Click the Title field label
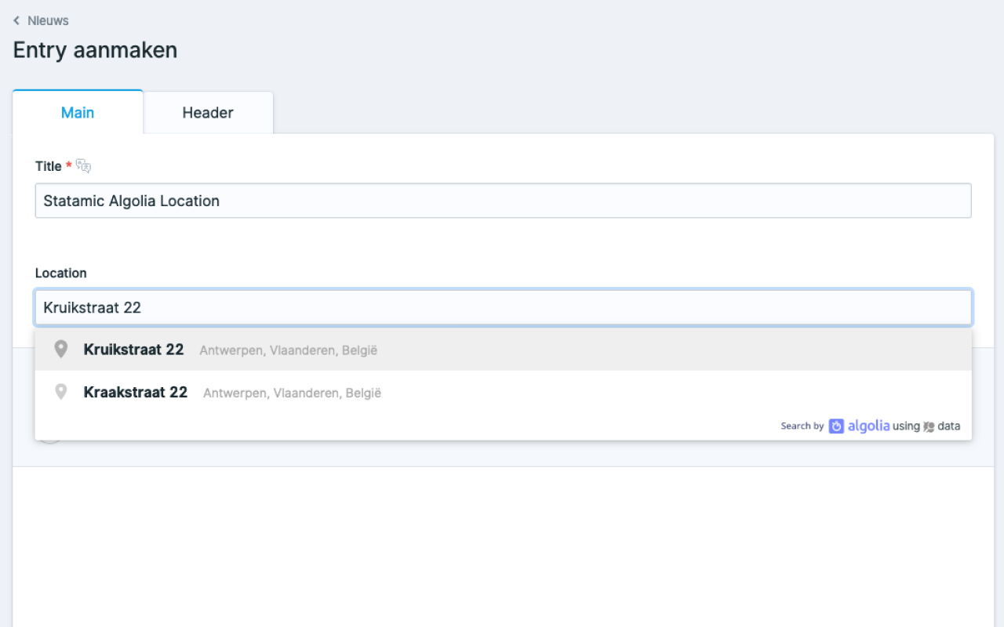1004x627 pixels. click(49, 166)
